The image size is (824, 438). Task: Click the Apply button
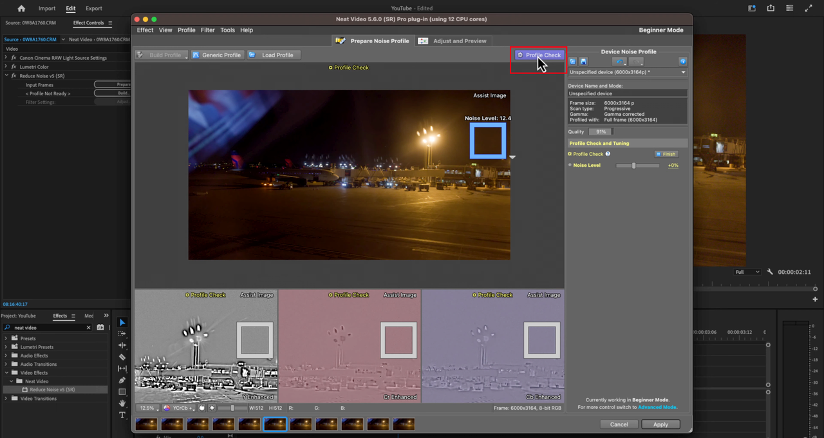(x=660, y=424)
